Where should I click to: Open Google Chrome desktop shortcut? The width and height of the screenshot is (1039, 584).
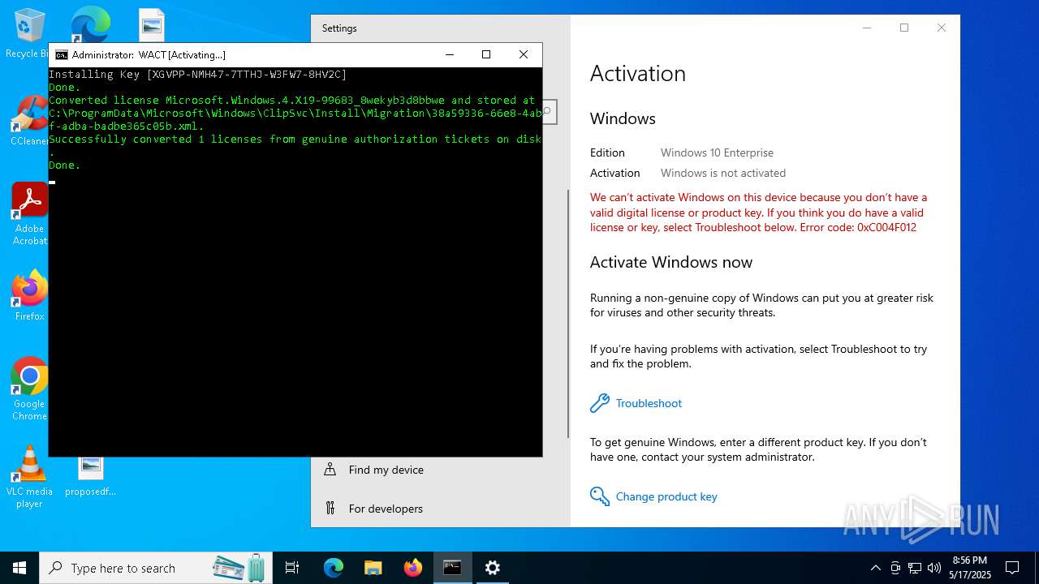pos(29,389)
